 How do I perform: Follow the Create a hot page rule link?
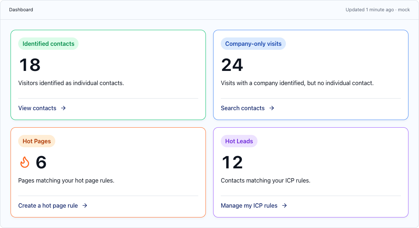click(53, 205)
